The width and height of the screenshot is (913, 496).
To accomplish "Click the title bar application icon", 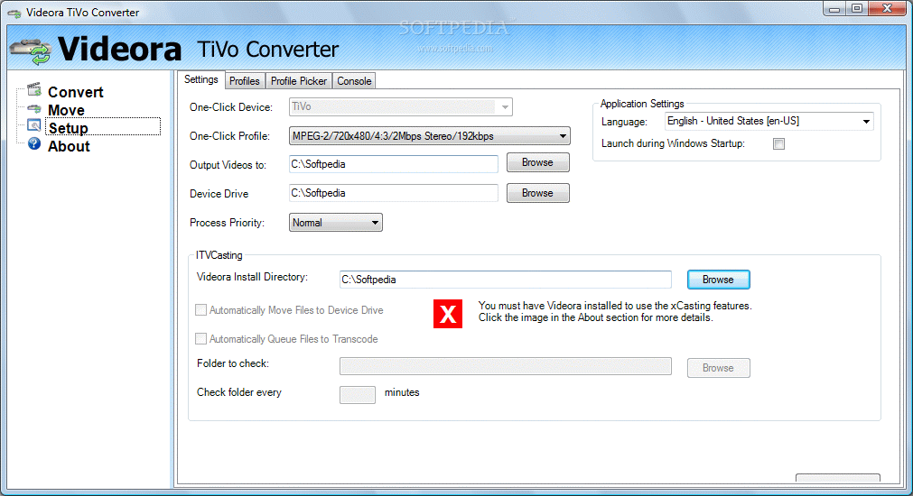I will (14, 13).
